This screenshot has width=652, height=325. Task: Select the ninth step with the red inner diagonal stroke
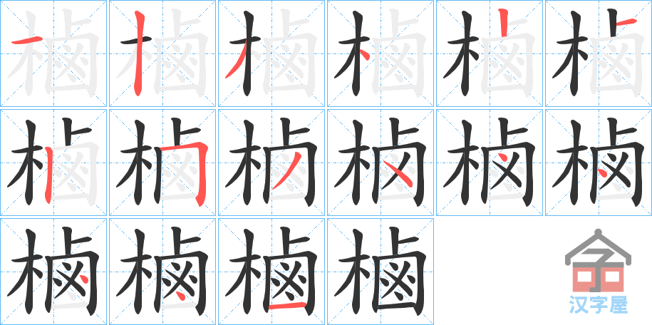[271, 162]
